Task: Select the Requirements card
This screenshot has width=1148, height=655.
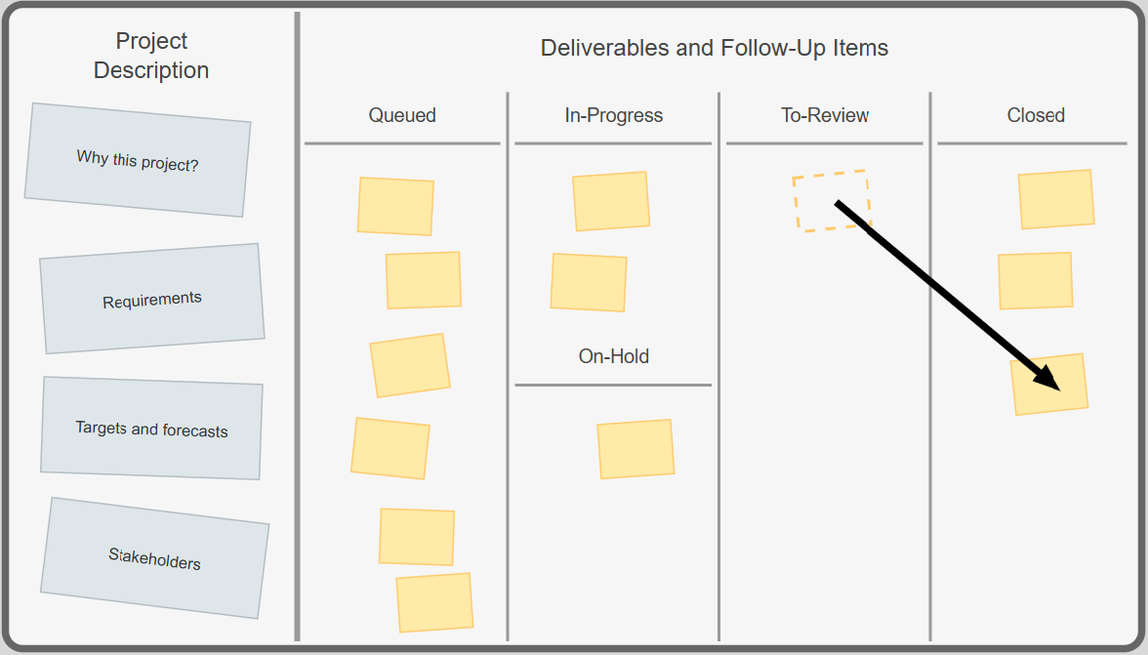Action: [x=151, y=299]
